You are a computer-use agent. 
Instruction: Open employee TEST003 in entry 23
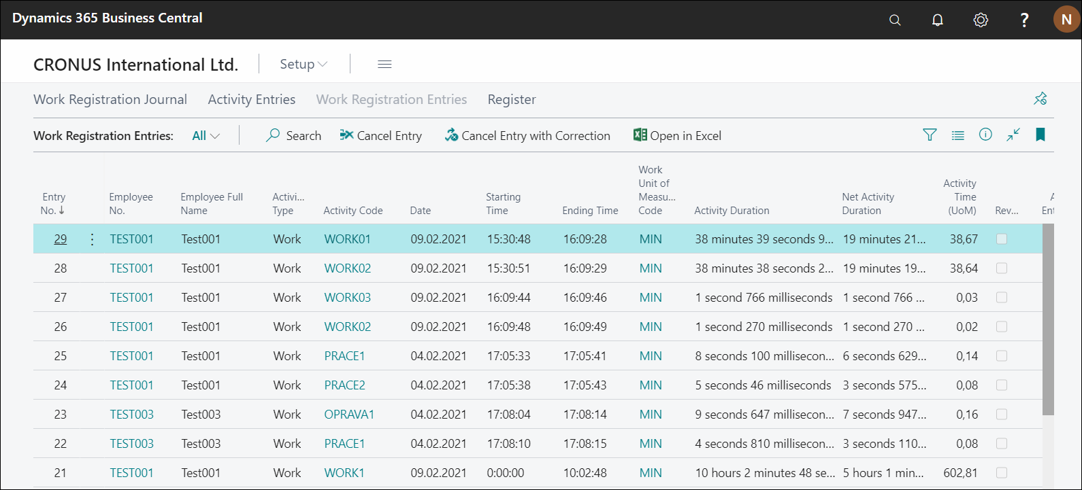[x=131, y=415]
